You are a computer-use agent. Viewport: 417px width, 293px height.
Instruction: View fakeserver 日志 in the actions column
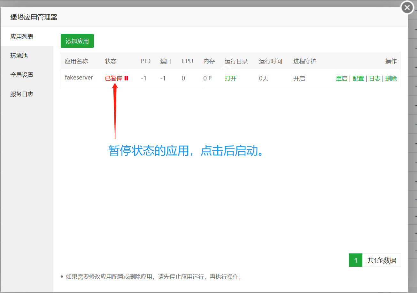click(x=375, y=79)
